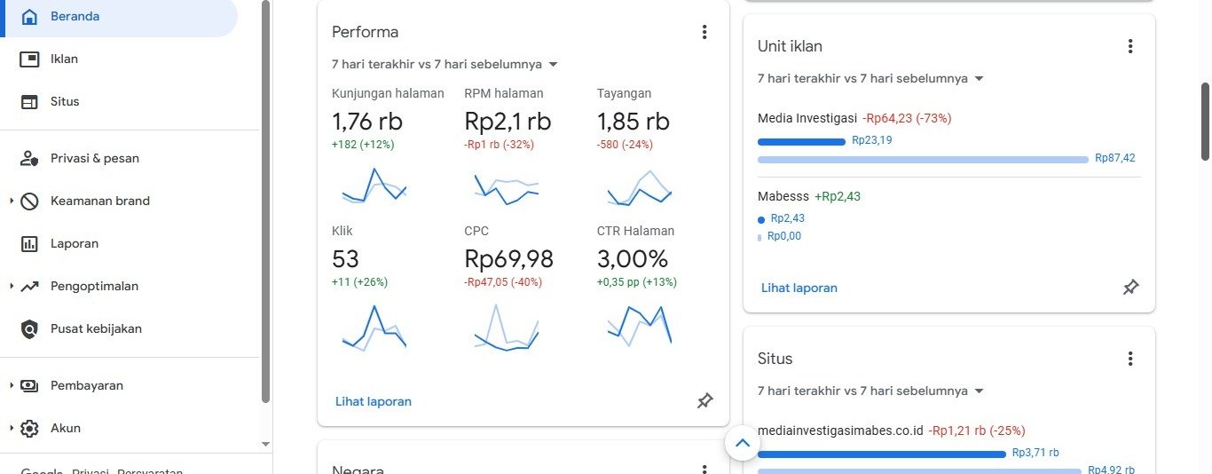Open the Iklan ads icon

[29, 59]
